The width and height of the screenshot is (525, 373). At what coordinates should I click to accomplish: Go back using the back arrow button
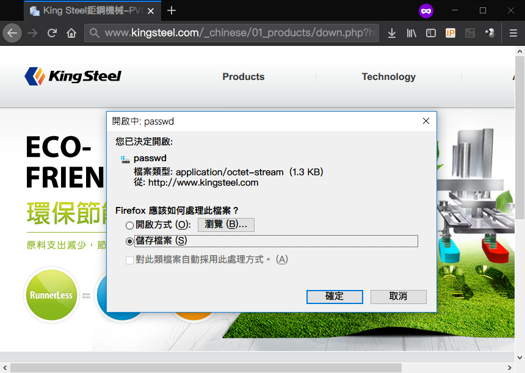pyautogui.click(x=12, y=33)
